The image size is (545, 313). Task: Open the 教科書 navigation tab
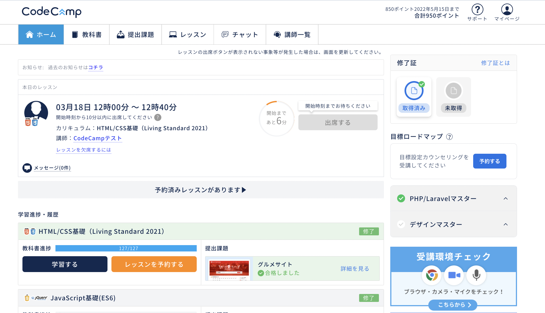[x=87, y=35]
